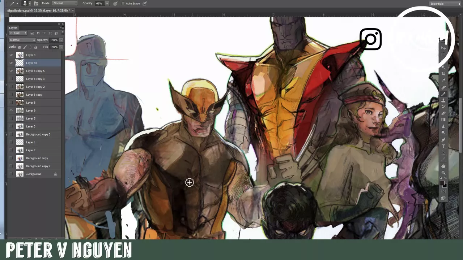Viewport: 463px width, 260px height.
Task: Select the Eraser tool
Action: tap(443, 113)
